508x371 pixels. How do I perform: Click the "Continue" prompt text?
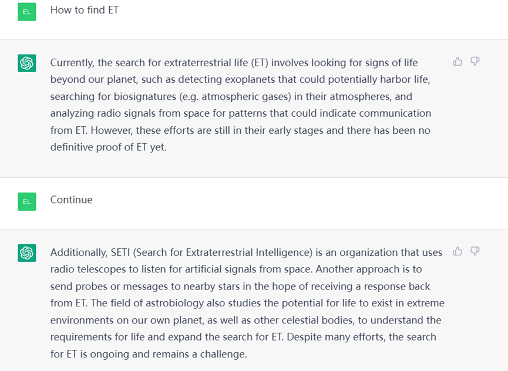tap(71, 200)
